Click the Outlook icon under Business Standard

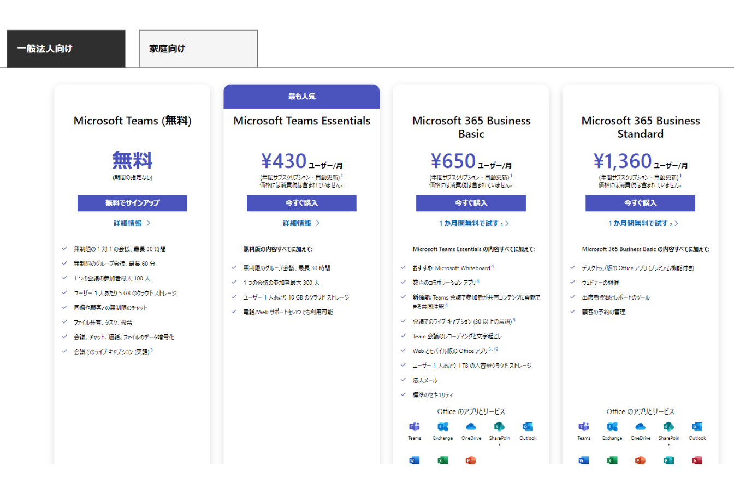click(697, 427)
